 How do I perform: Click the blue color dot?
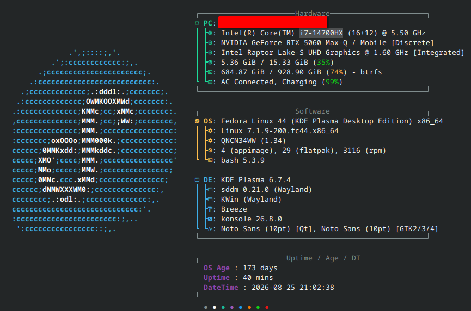point(241,307)
